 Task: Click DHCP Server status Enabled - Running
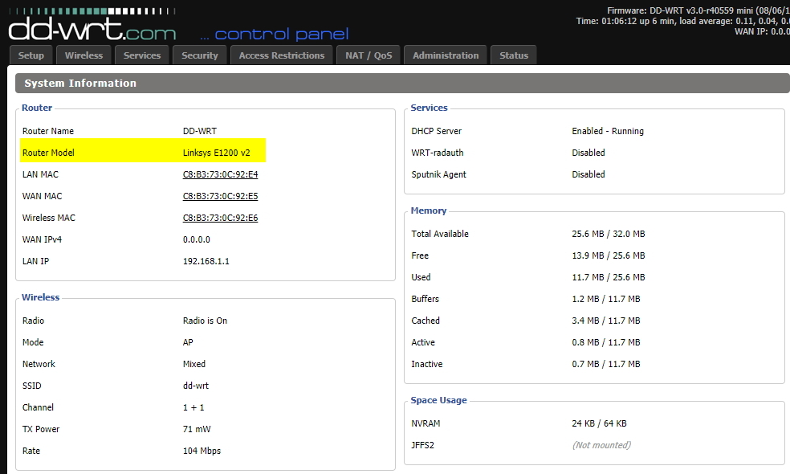pos(608,131)
